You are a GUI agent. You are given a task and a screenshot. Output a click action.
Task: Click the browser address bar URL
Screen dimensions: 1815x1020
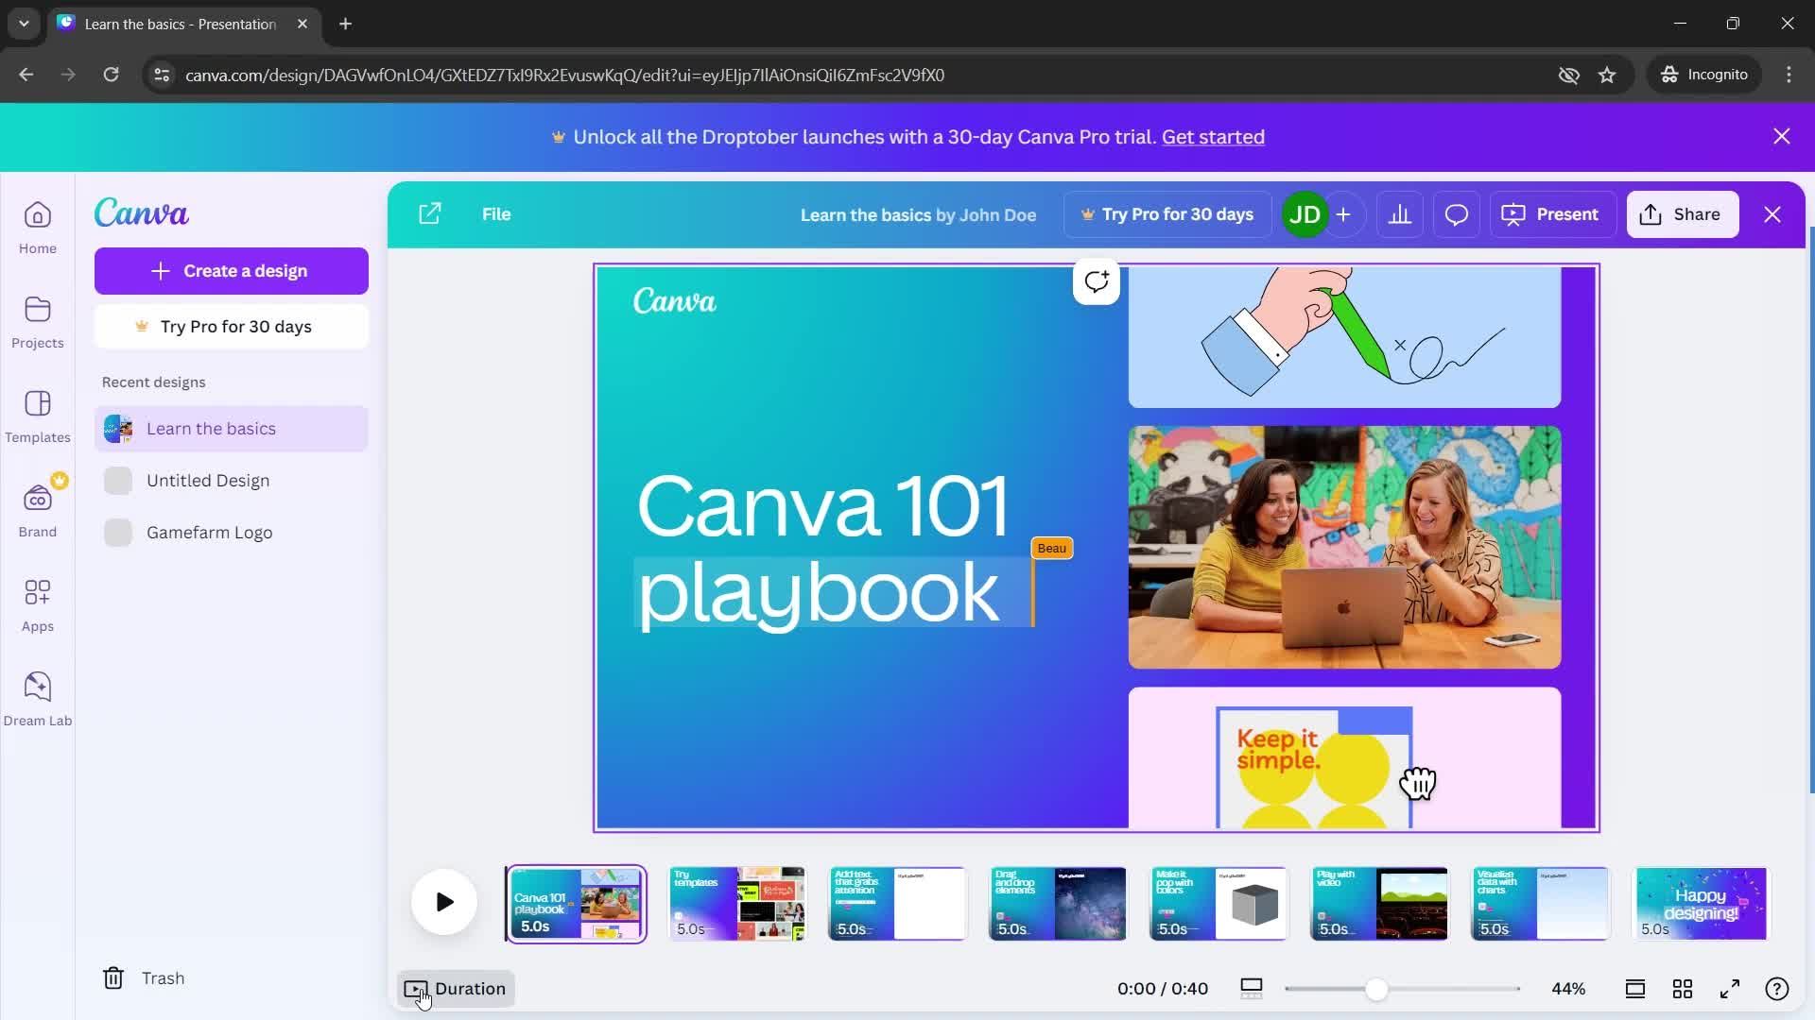coord(564,75)
